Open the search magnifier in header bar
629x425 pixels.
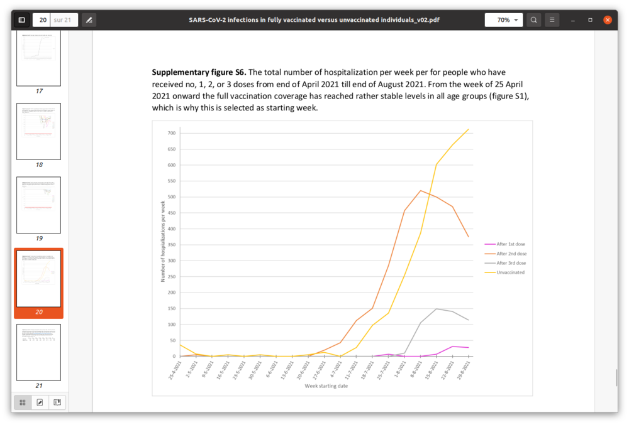pyautogui.click(x=533, y=20)
